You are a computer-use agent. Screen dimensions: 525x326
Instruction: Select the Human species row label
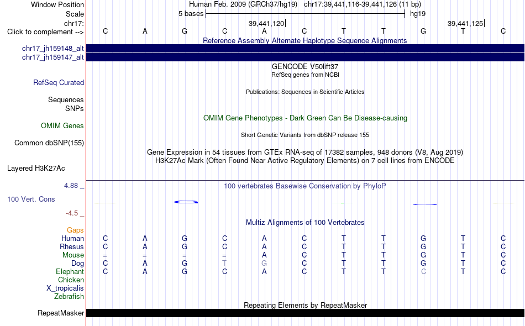point(72,238)
